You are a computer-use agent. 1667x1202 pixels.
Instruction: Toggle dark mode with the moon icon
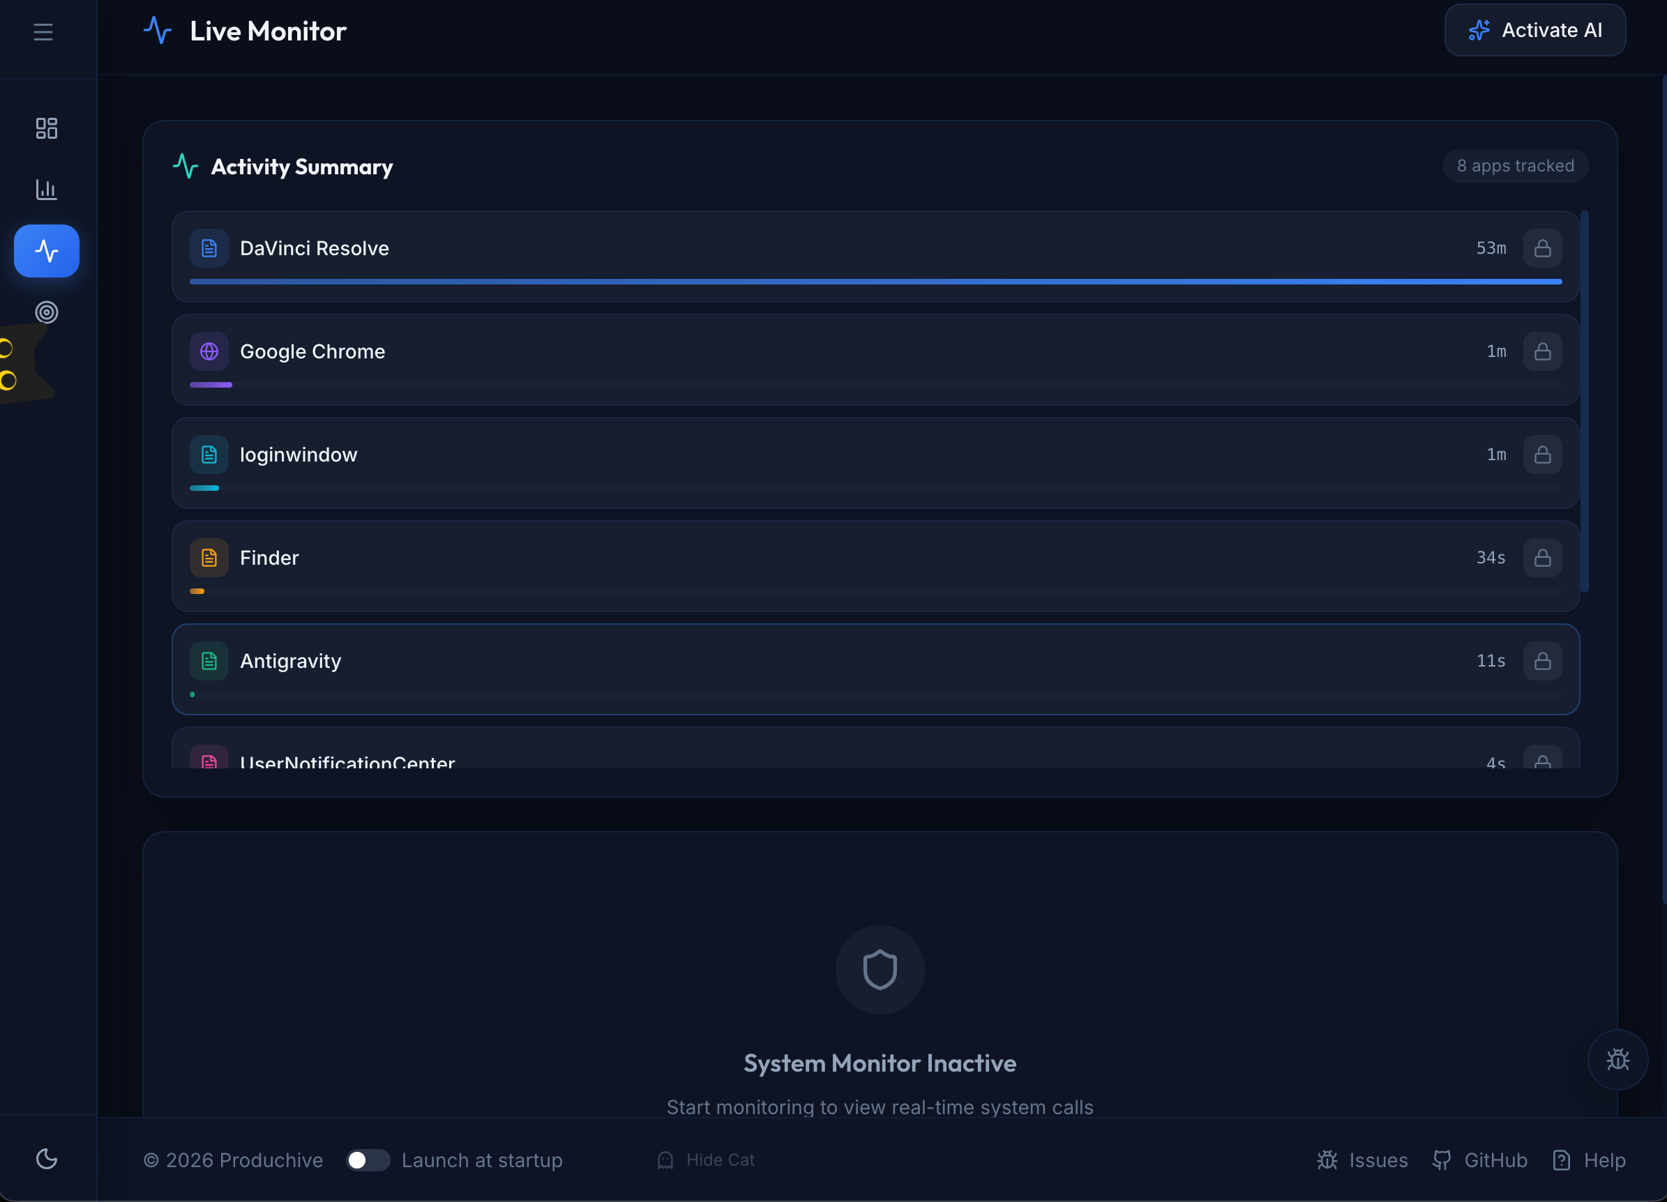pyautogui.click(x=46, y=1159)
